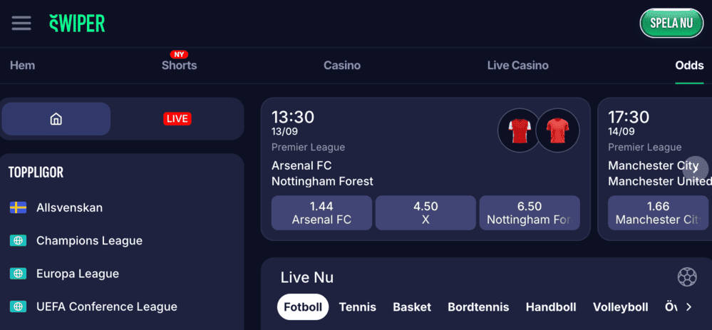The image size is (712, 330).
Task: Bet on Arsenal FC at 1.44
Action: tap(321, 213)
